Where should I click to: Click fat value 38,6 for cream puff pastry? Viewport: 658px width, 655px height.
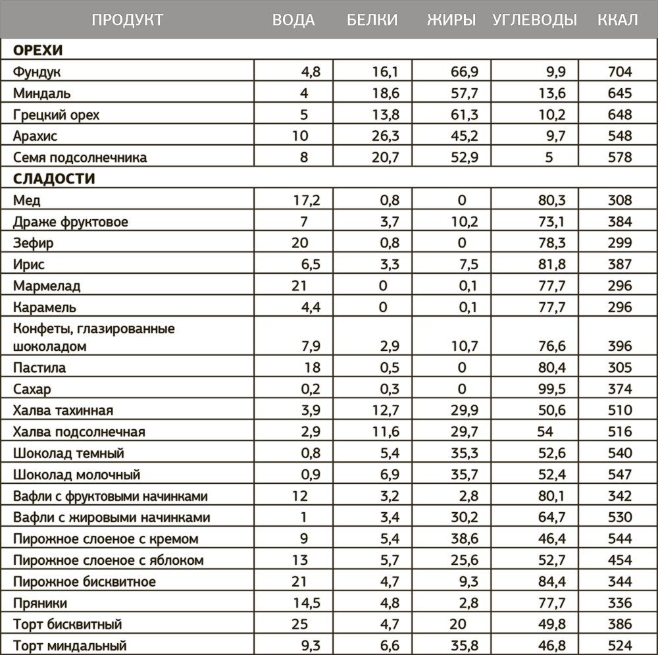tap(464, 538)
